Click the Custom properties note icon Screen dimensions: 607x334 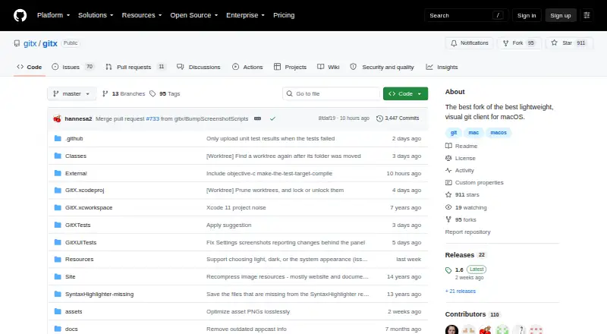tap(448, 182)
